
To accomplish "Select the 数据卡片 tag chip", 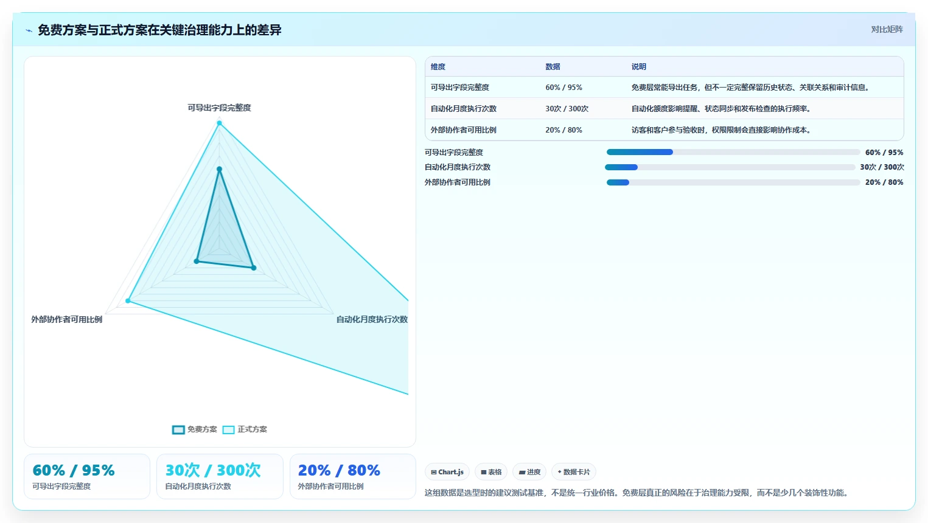I will tap(574, 472).
